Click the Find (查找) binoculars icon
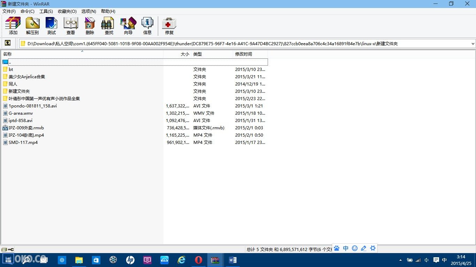 (x=109, y=26)
